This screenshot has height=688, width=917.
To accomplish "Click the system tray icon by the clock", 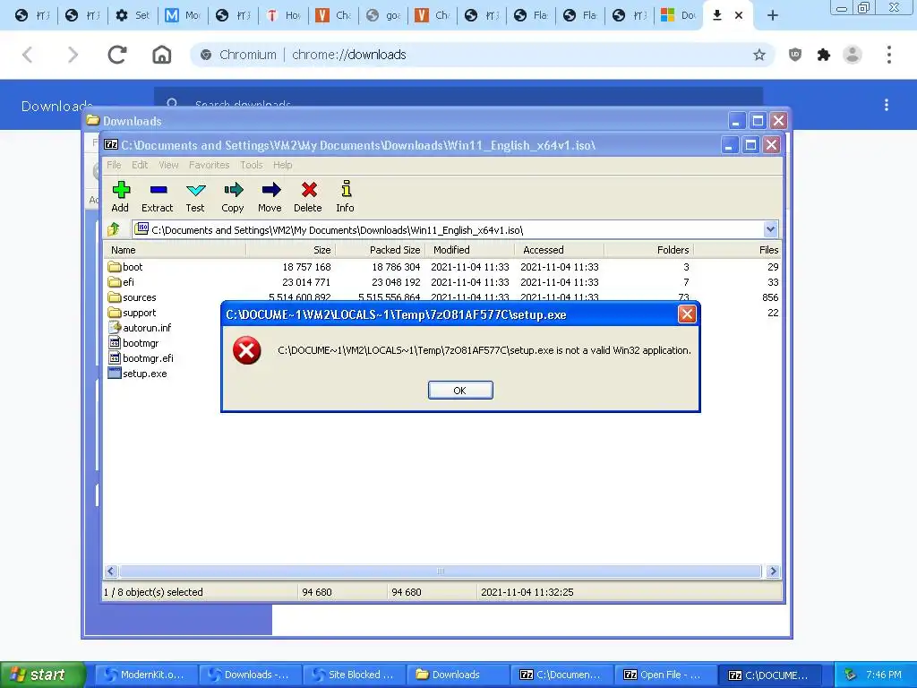I will coord(850,675).
